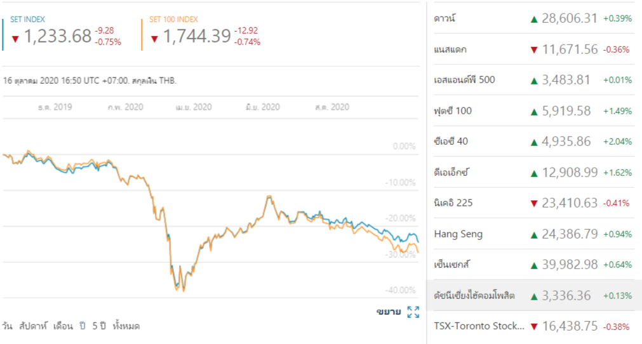Switch chart to เดือน (month) range
Screen dimensions: 642x344
64,326
